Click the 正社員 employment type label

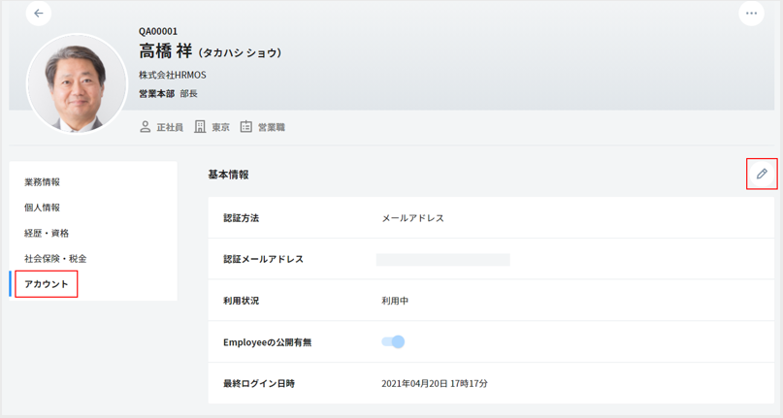[x=170, y=127]
